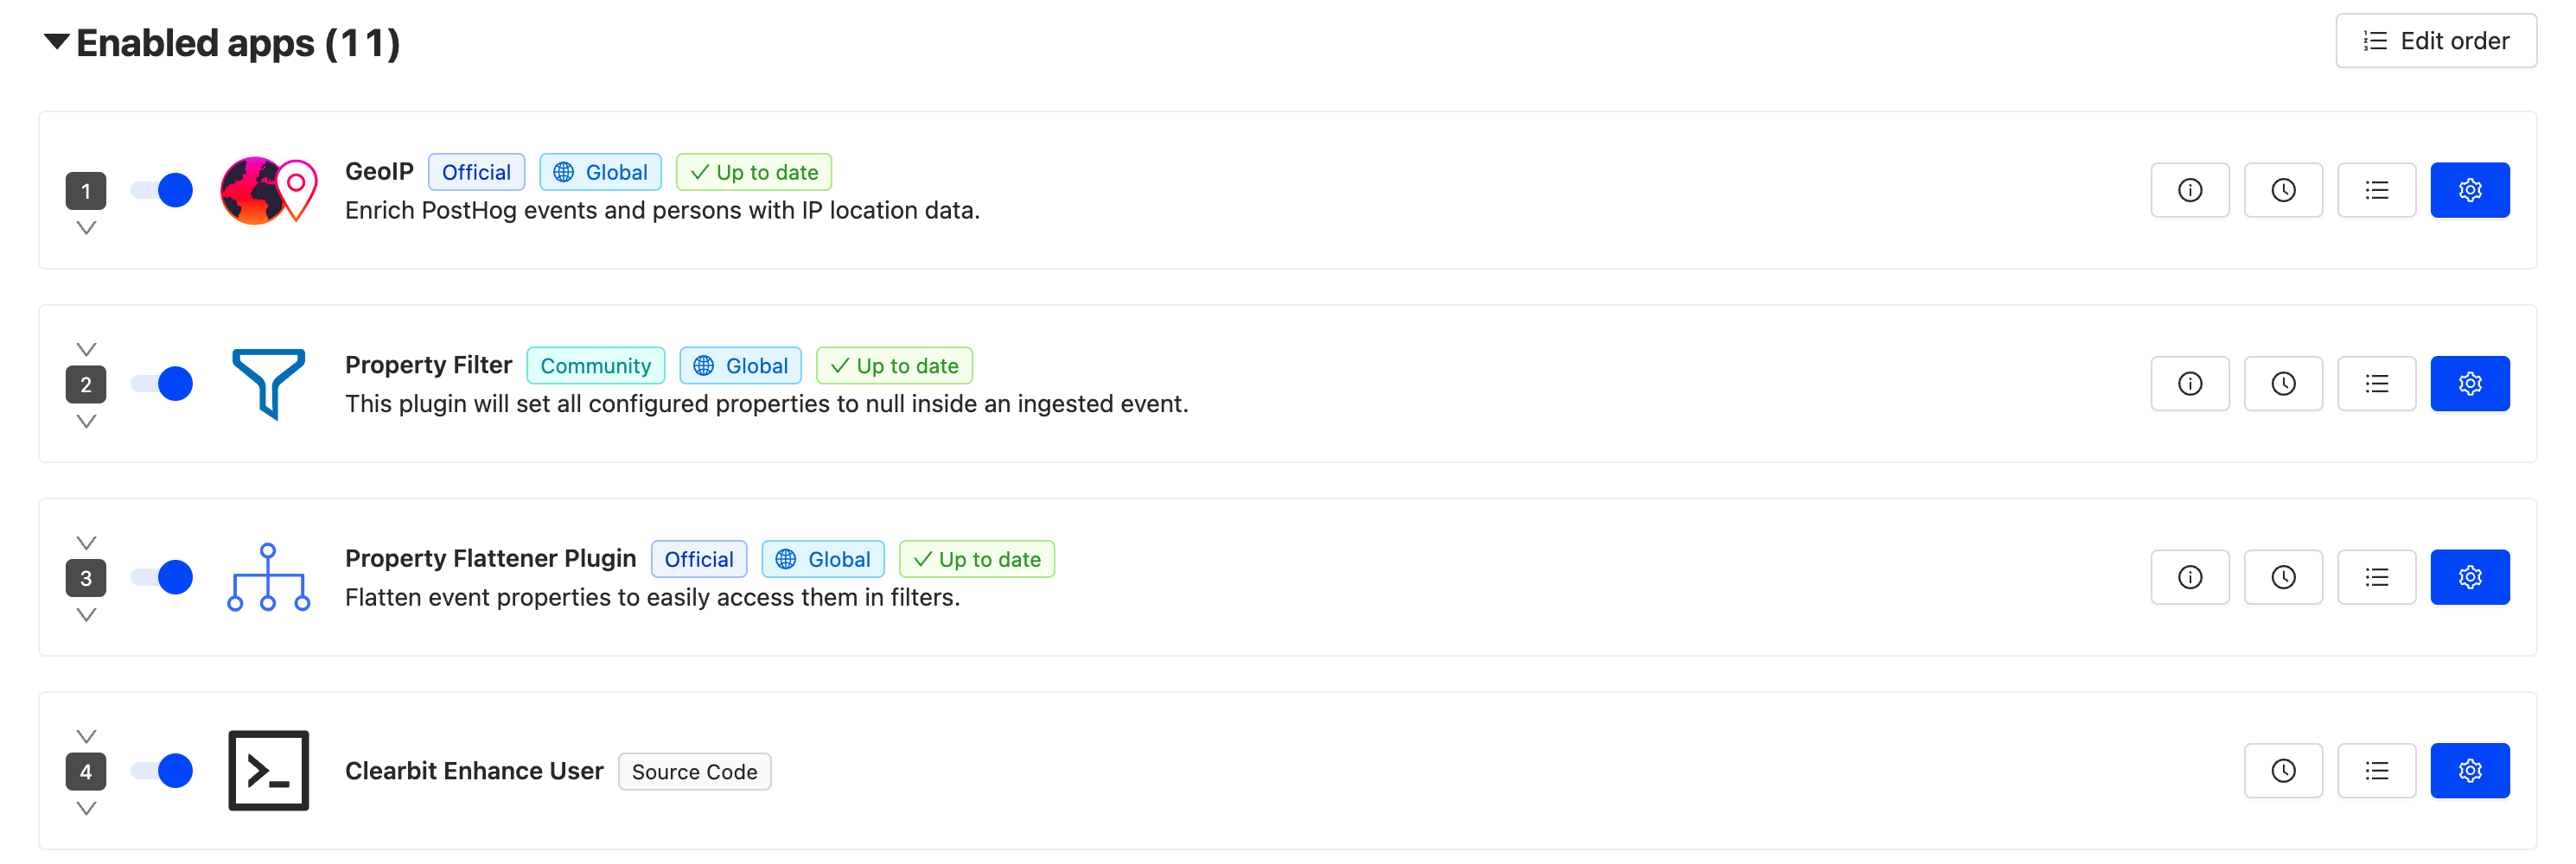Move Property Flattener Plugin up one position

click(x=86, y=543)
